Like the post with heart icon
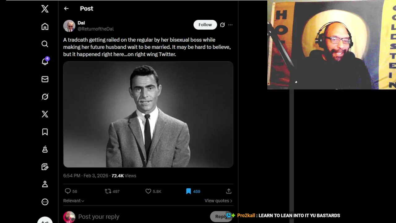 tap(148, 191)
